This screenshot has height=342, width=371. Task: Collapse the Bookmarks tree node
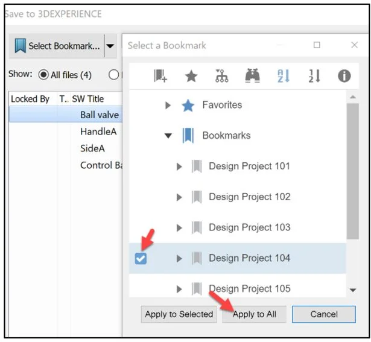pyautogui.click(x=168, y=136)
